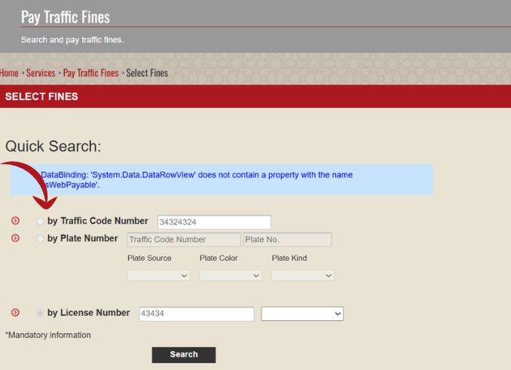Click the SELECT FINES red header bar
The height and width of the screenshot is (370, 511).
point(255,96)
